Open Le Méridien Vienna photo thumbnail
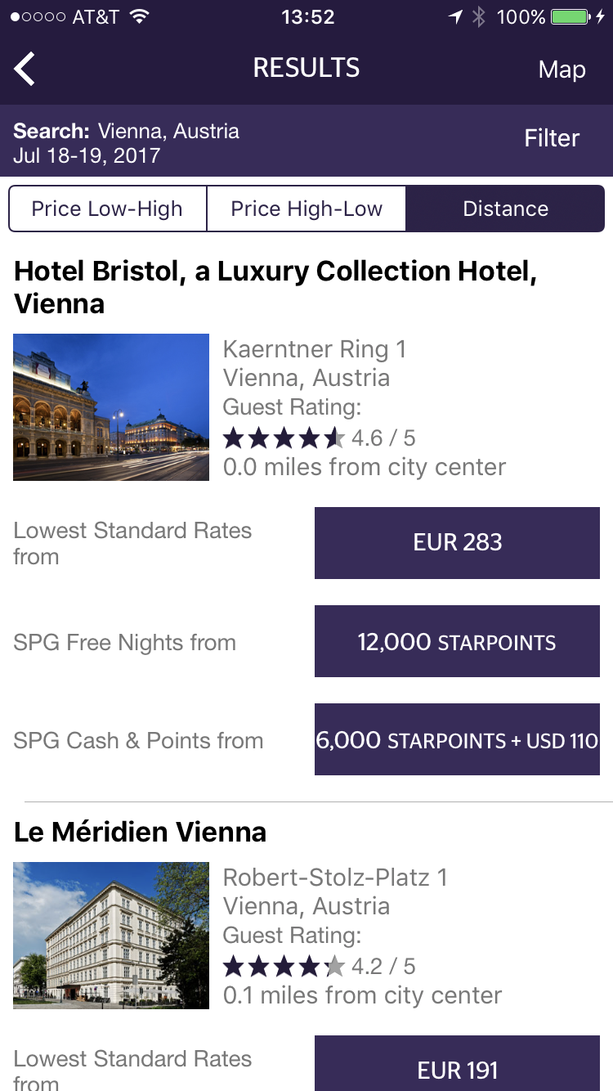Image resolution: width=613 pixels, height=1091 pixels. coord(111,935)
